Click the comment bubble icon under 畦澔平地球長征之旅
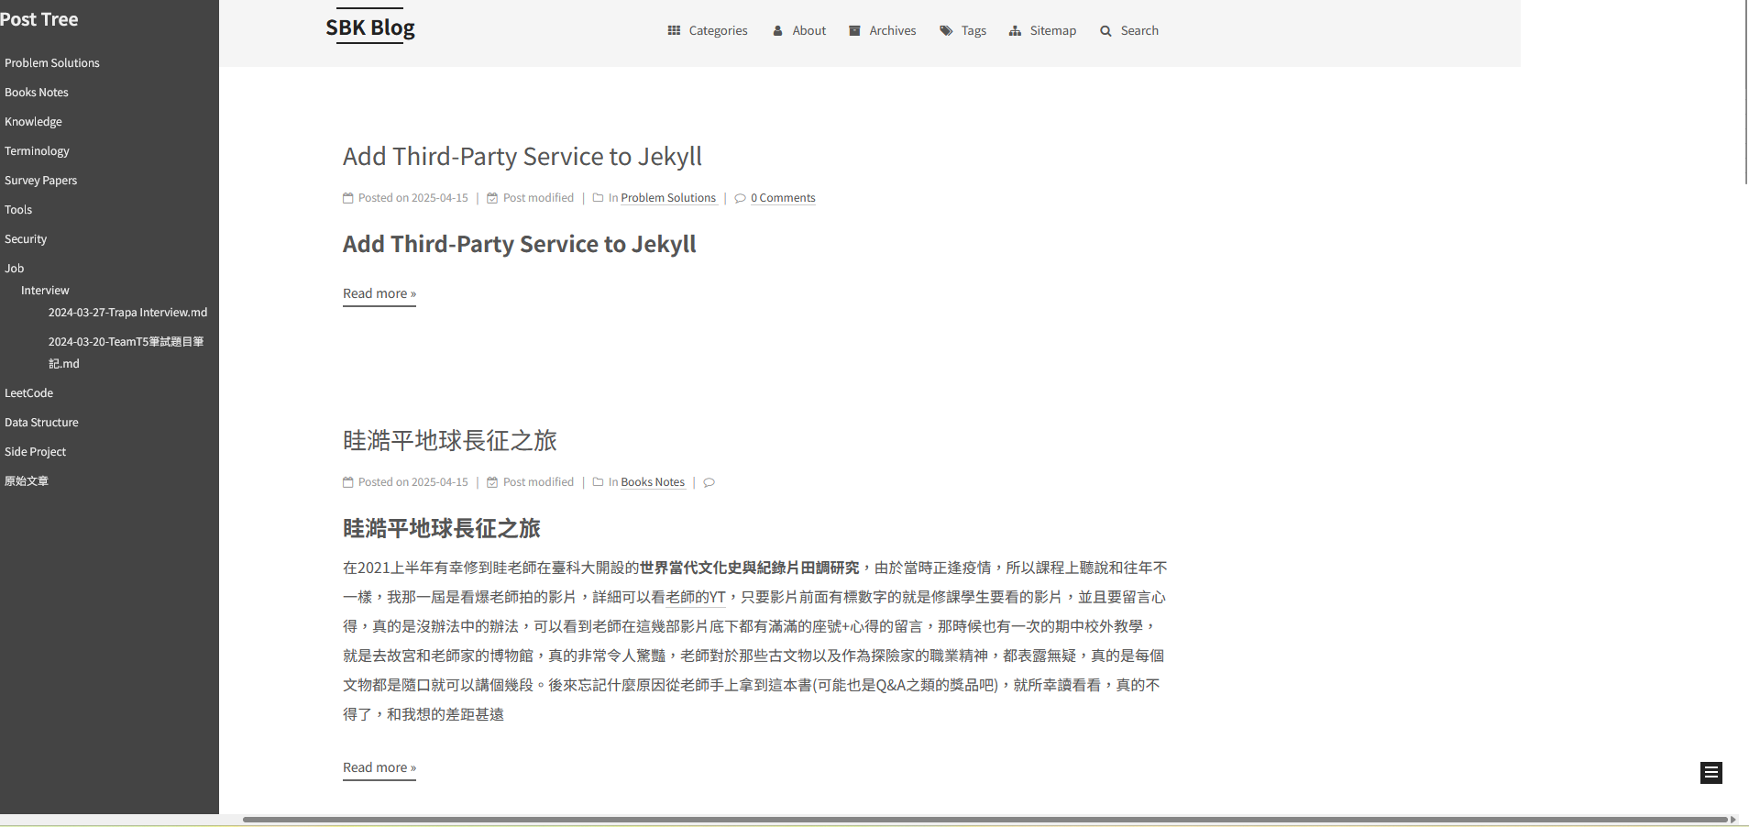Viewport: 1749px width, 827px height. pyautogui.click(x=709, y=482)
